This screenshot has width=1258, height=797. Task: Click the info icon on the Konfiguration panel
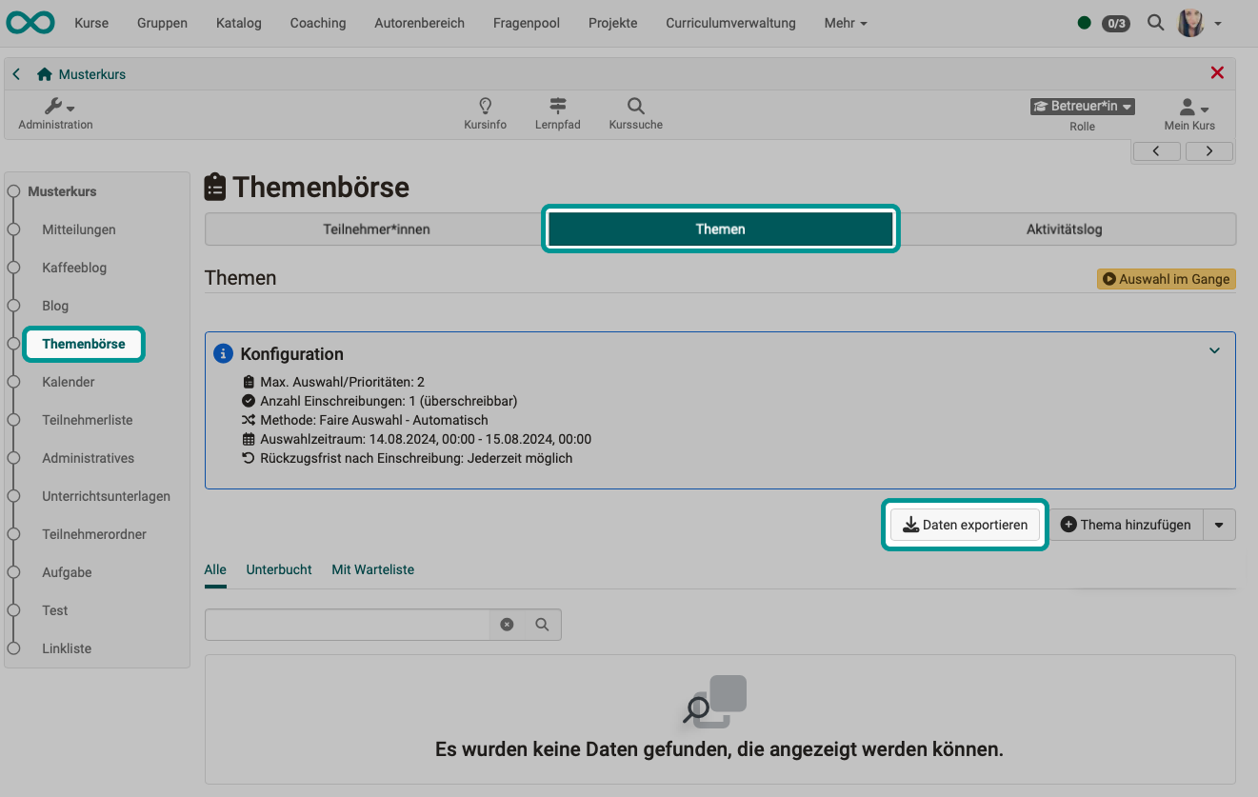coord(221,353)
